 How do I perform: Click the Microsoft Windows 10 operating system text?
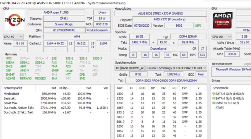click(233, 69)
